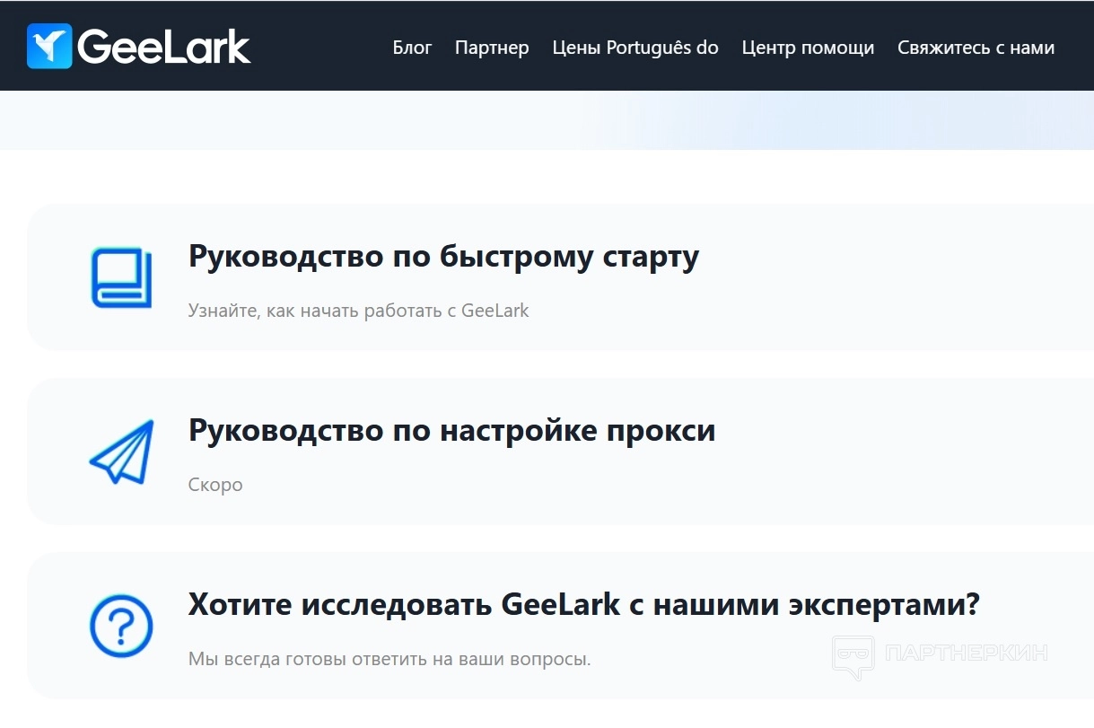Go to Цены Português do page
This screenshot has width=1094, height=728.
635,48
